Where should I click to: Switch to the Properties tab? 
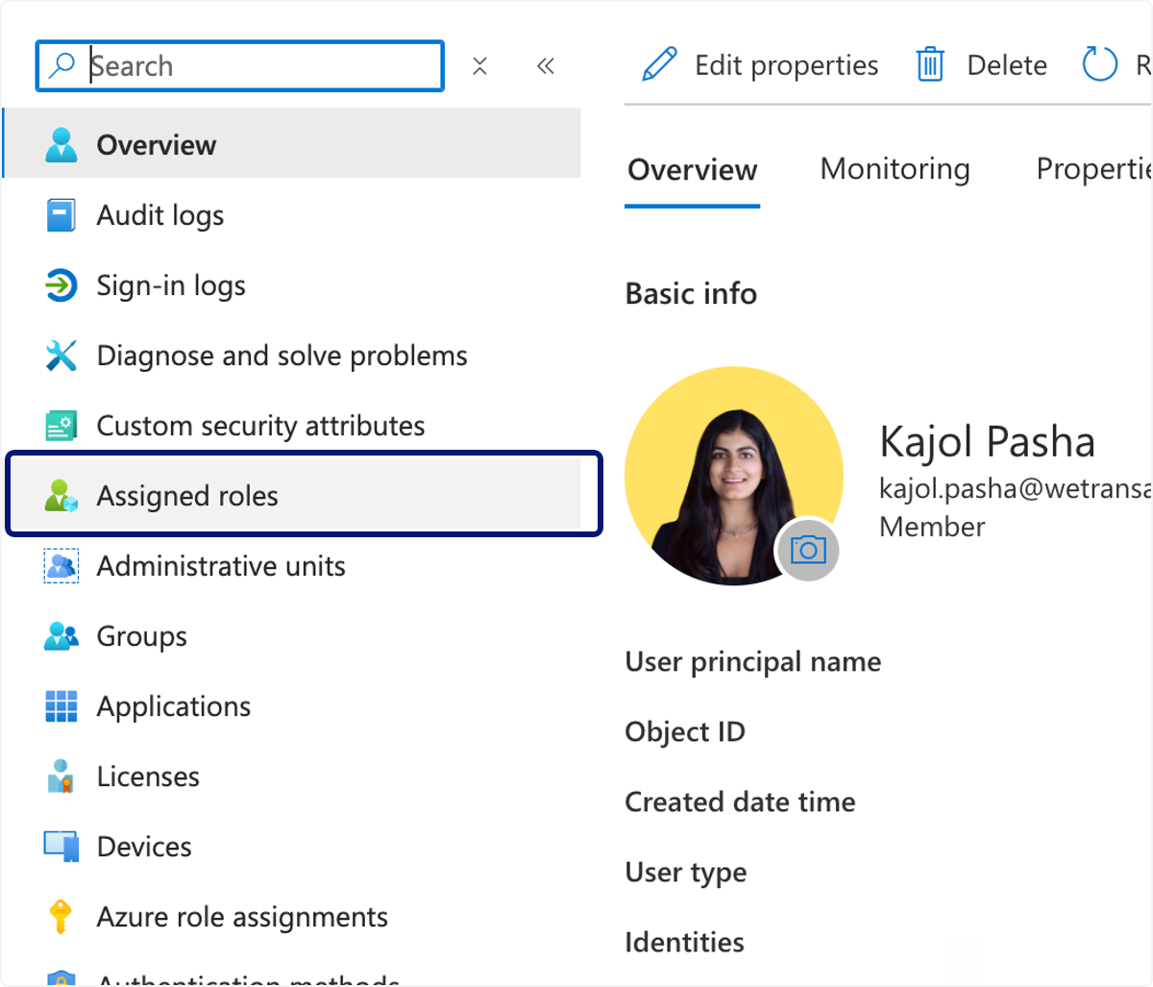pos(1093,169)
